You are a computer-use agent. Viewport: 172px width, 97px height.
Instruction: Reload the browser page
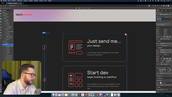pyautogui.click(x=5, y=6)
